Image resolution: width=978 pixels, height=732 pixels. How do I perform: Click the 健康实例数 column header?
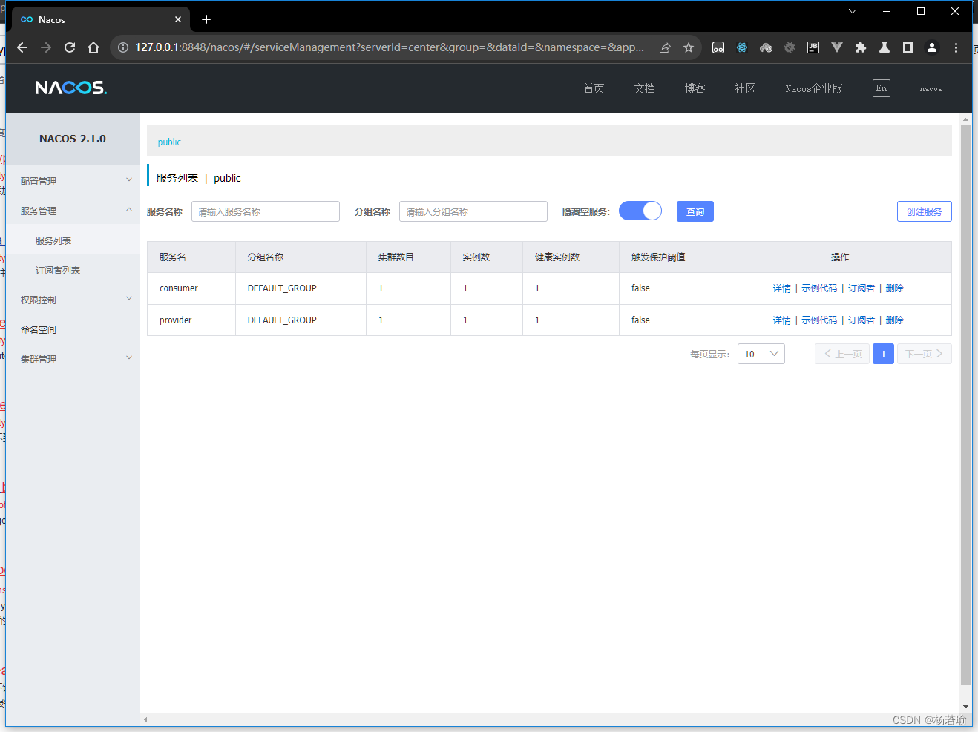[571, 257]
